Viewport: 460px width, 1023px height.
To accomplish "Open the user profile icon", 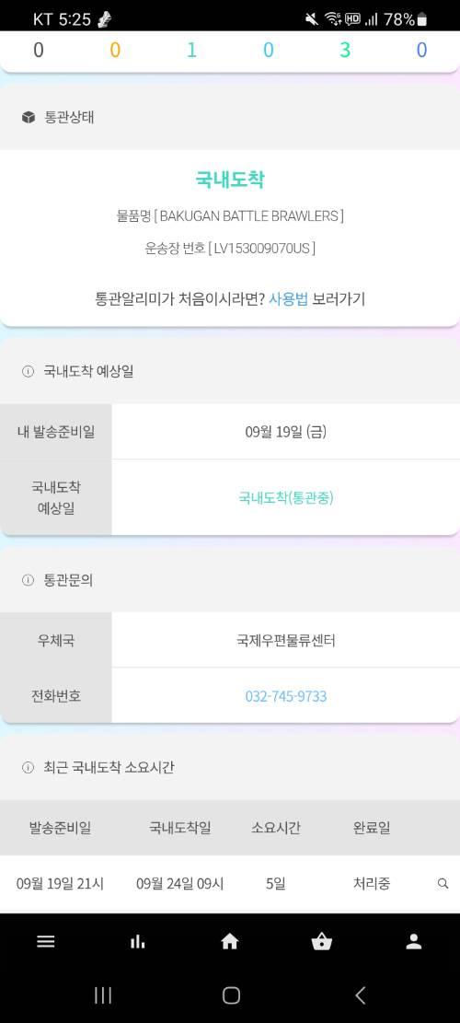I will click(414, 941).
